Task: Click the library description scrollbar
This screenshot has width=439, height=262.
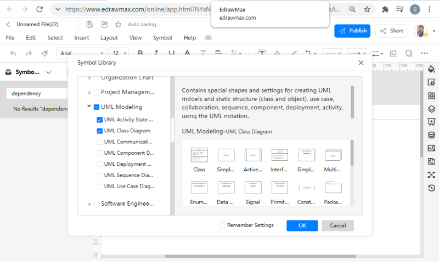Action: (x=352, y=102)
